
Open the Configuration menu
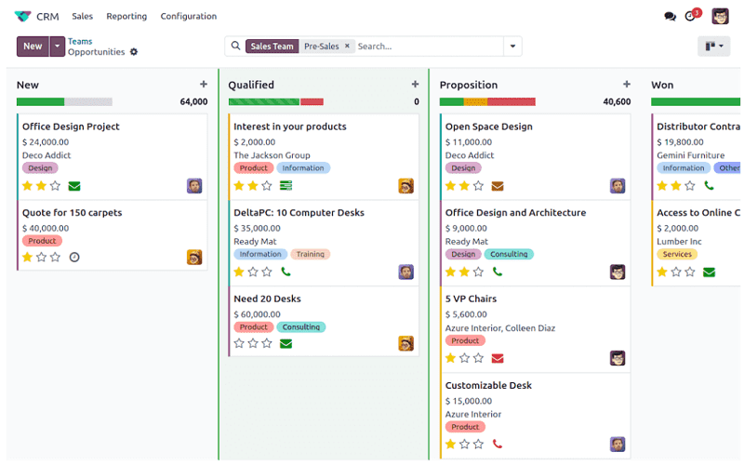click(x=189, y=16)
